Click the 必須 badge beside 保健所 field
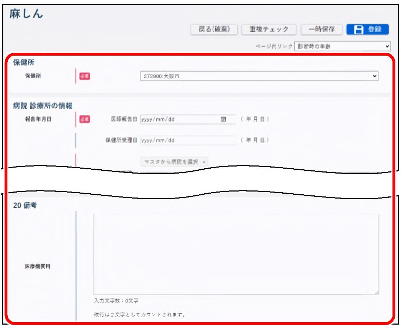402x326 pixels. (84, 76)
